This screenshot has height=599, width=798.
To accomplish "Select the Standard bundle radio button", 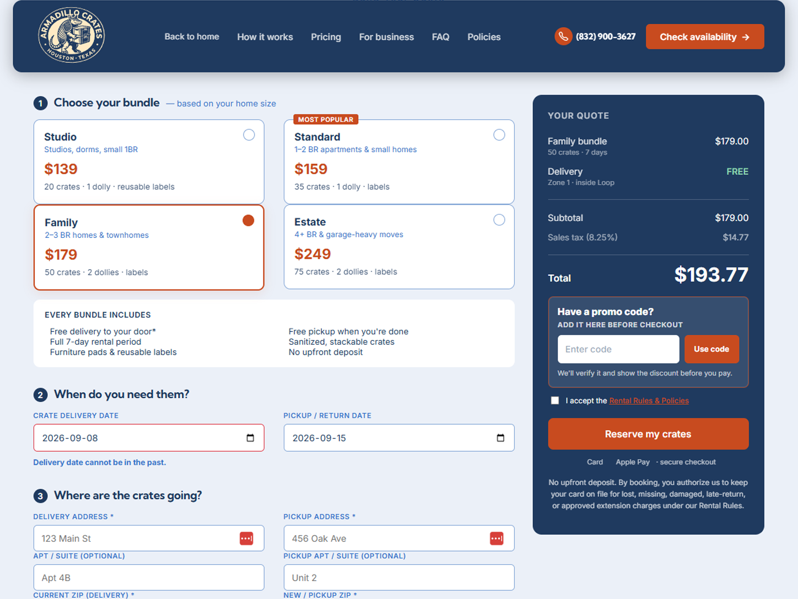I will coord(499,135).
